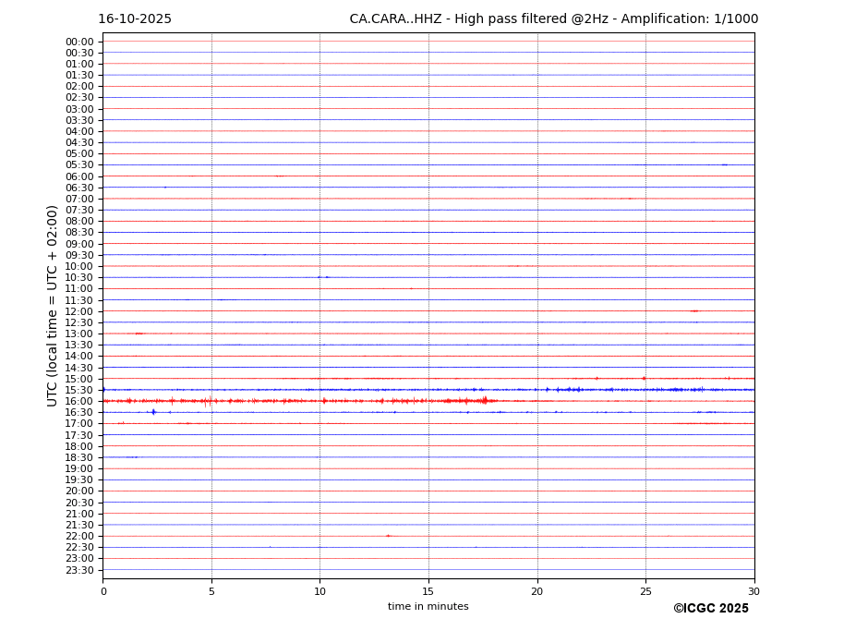Click the vertical UTC local time axis label
The width and height of the screenshot is (856, 643).
[x=54, y=305]
